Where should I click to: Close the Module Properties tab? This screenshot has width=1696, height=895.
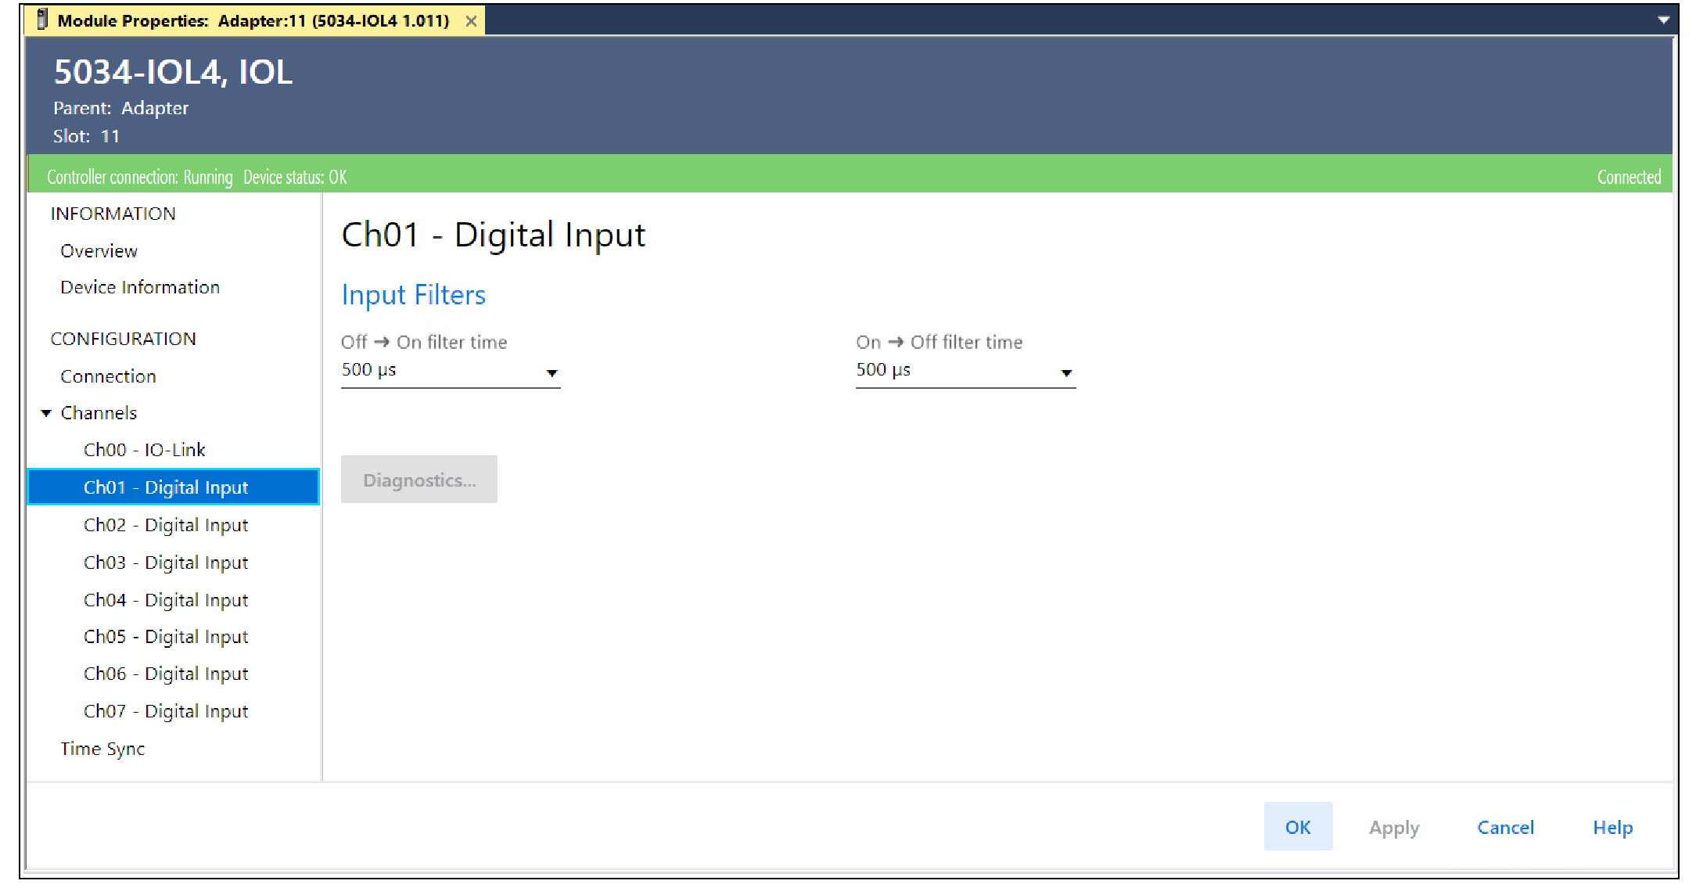pyautogui.click(x=471, y=21)
